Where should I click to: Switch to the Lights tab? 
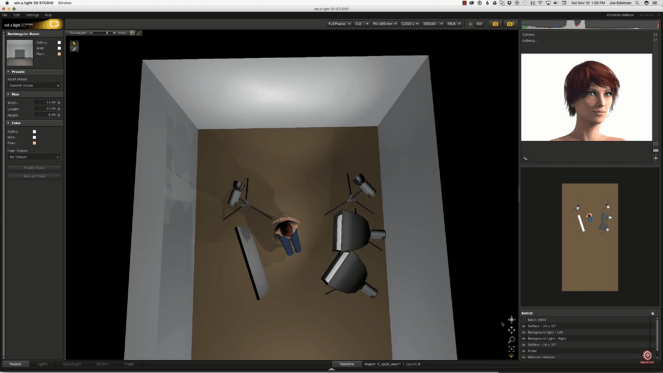43,364
